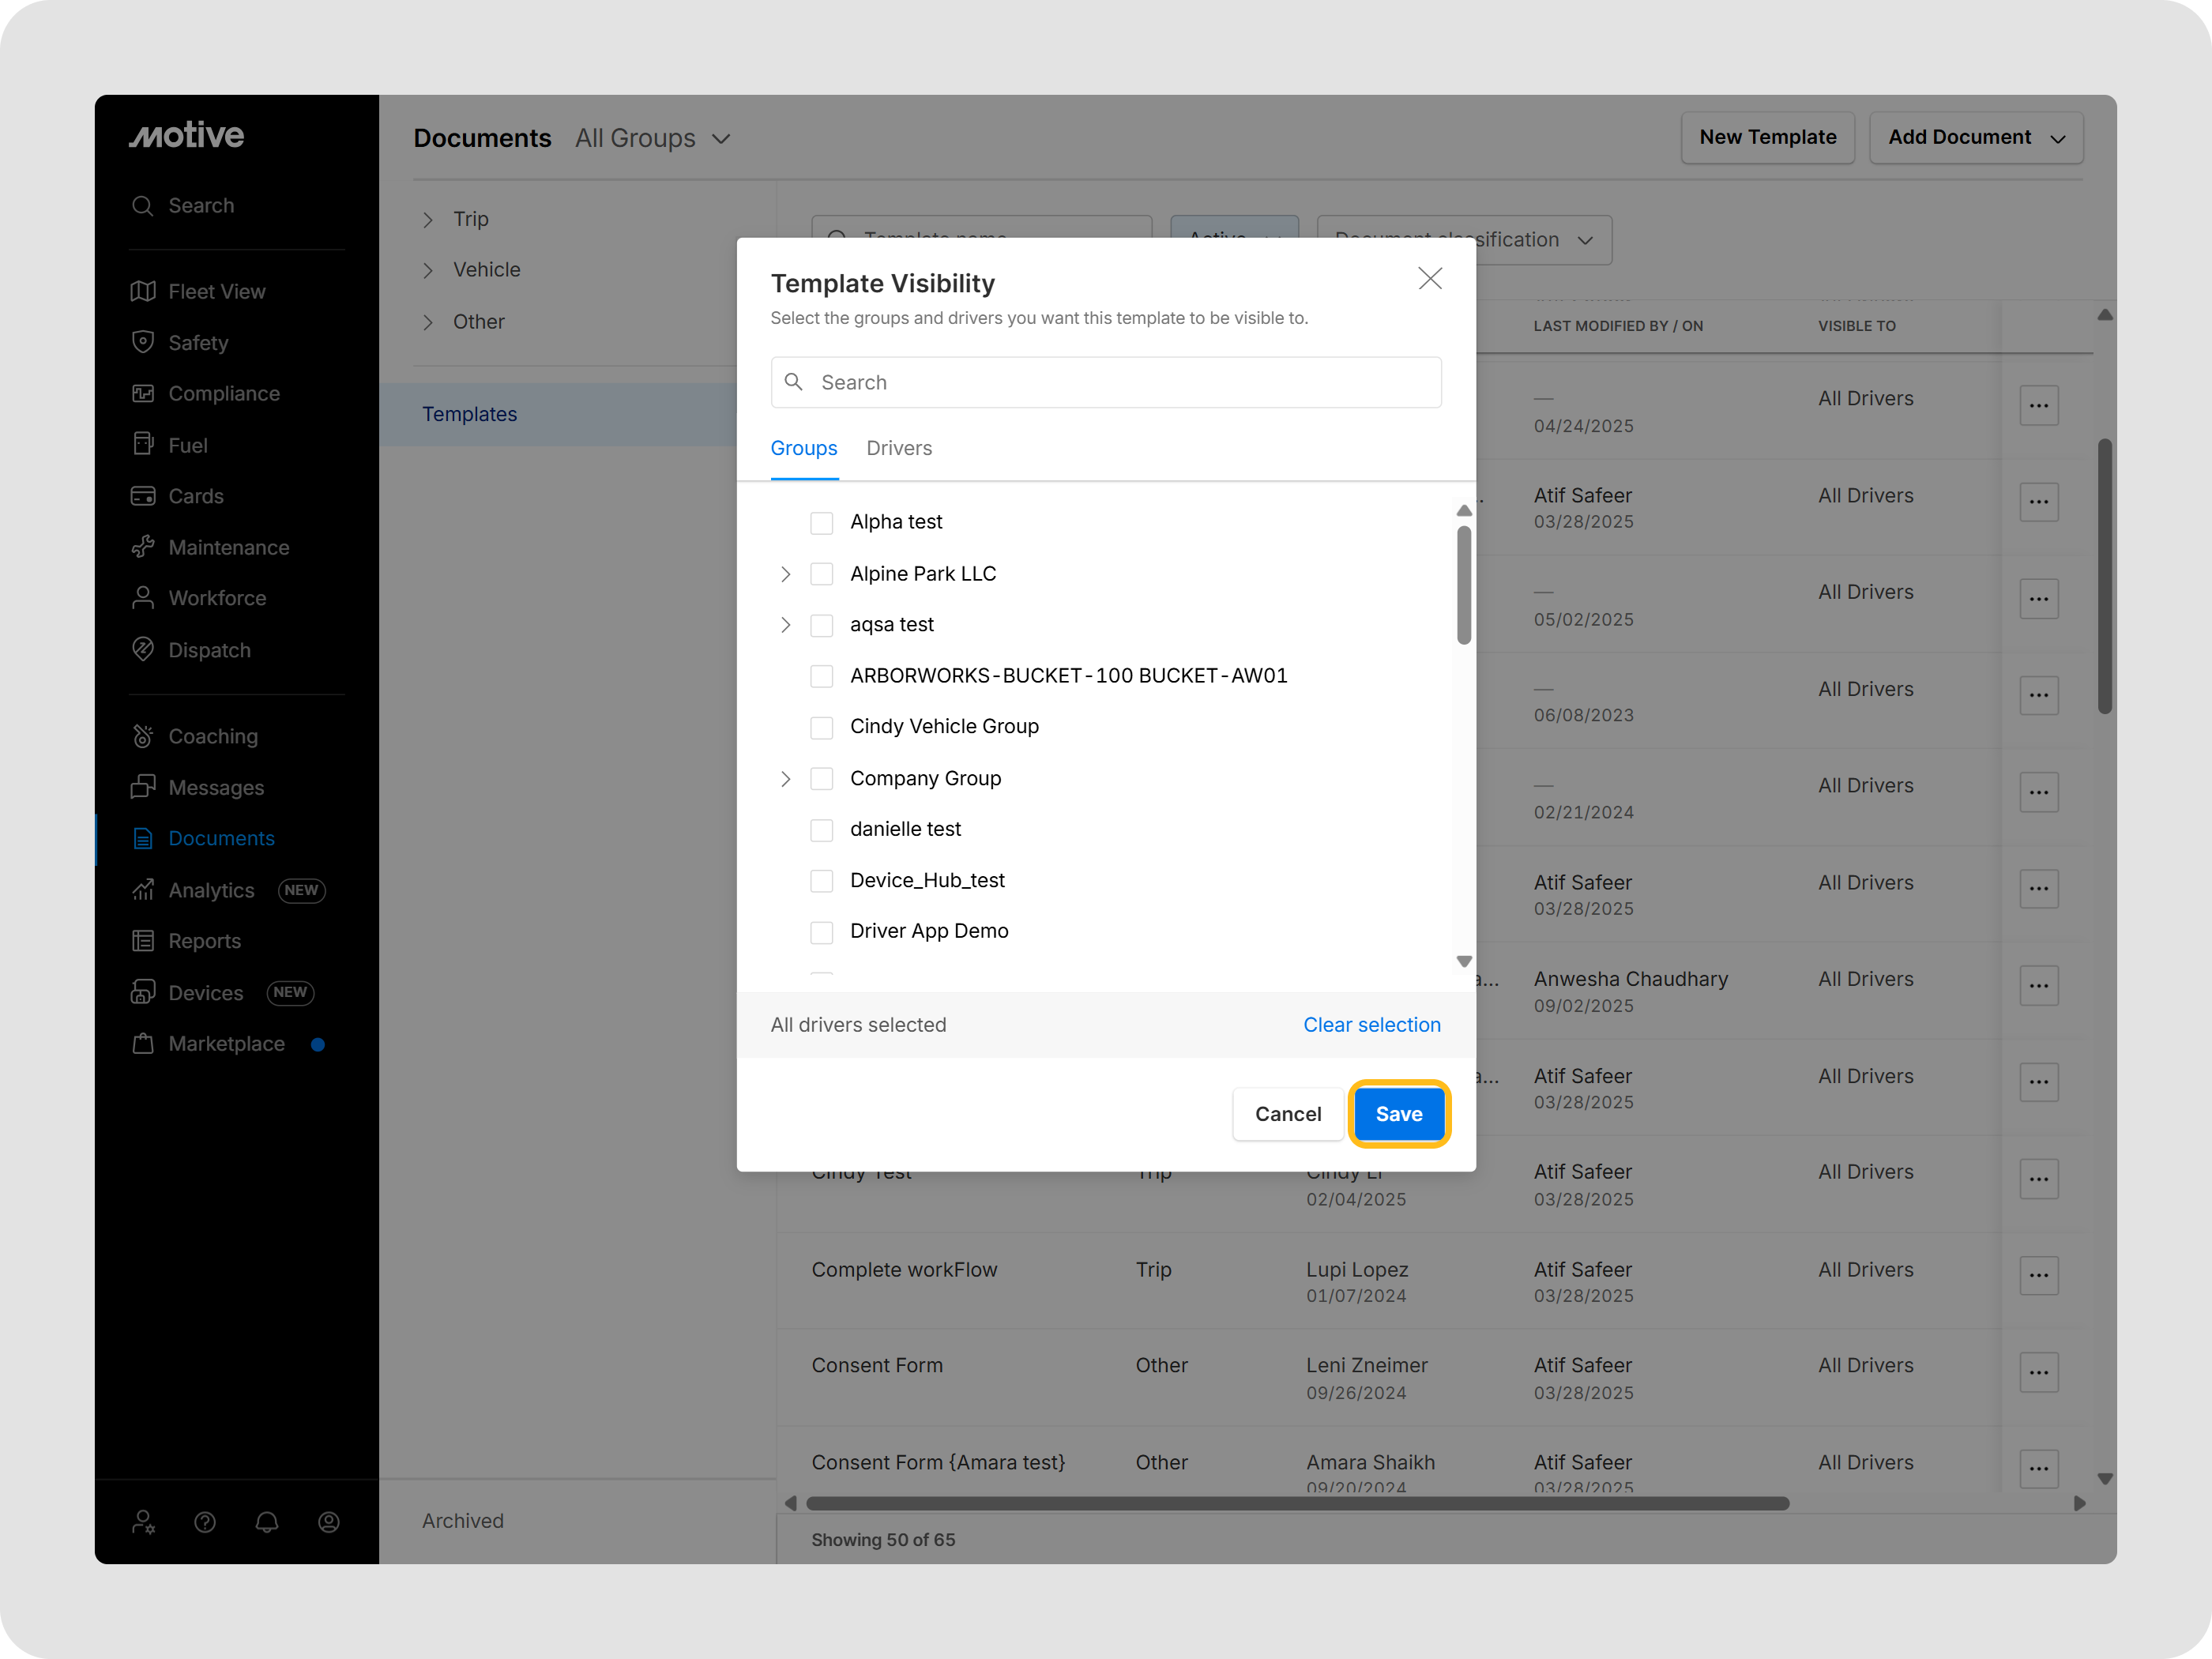Open the help question mark icon
Screen dimensions: 2212x1659
pyautogui.click(x=205, y=1522)
